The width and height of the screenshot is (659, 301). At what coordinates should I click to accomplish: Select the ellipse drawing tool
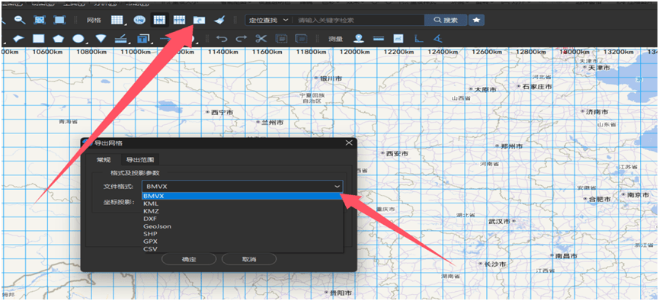(78, 39)
